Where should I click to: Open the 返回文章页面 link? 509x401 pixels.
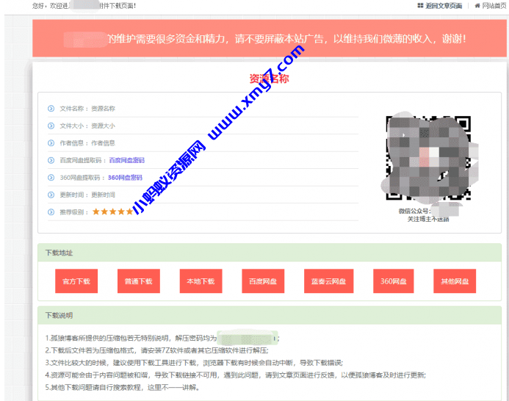coord(444,6)
